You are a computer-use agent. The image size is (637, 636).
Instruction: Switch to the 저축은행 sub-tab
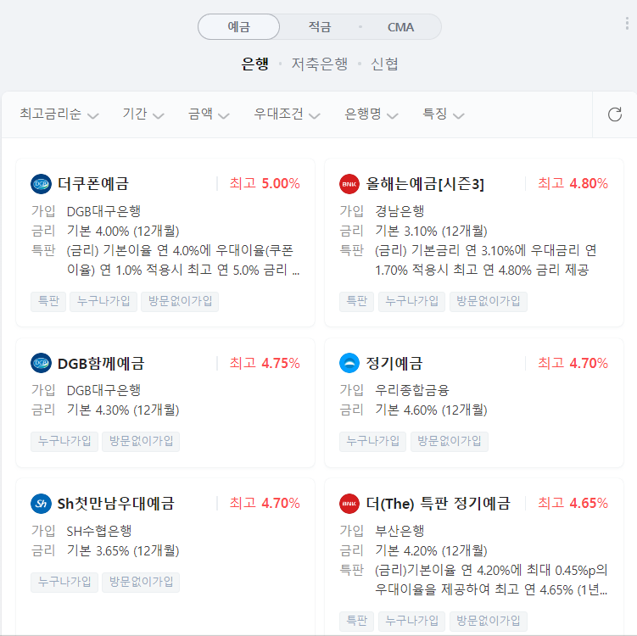(320, 64)
